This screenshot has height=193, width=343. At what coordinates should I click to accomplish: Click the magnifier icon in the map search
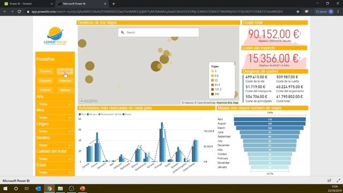tap(122, 32)
